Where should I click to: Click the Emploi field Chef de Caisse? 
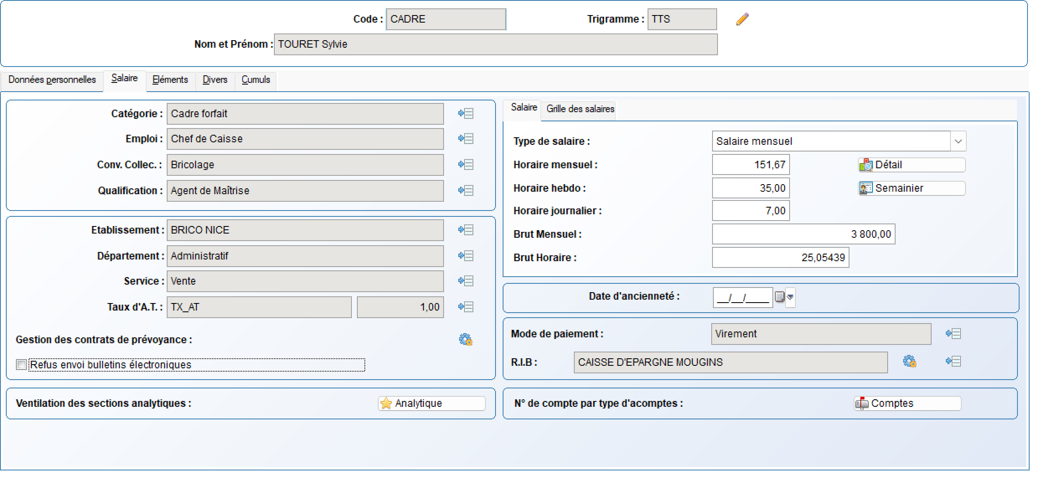pos(305,139)
